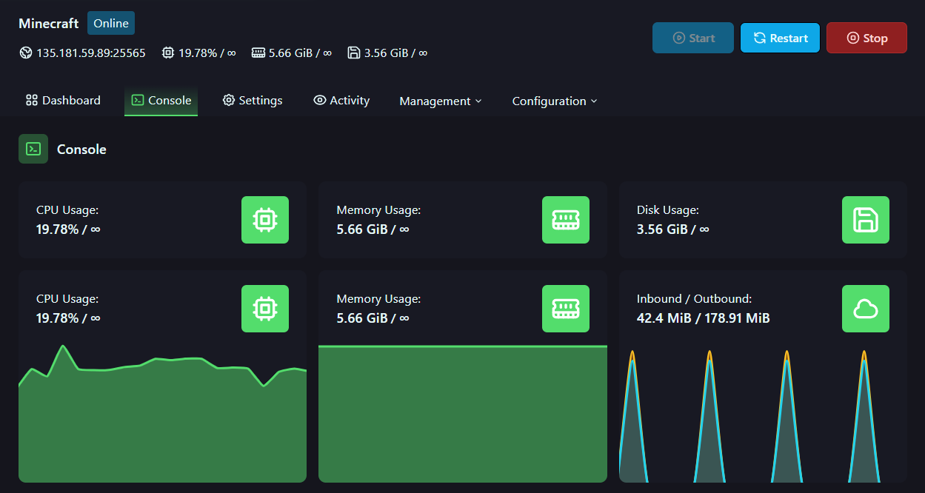
Task: Click the chevron arrow beside Configuration
Action: tap(594, 101)
